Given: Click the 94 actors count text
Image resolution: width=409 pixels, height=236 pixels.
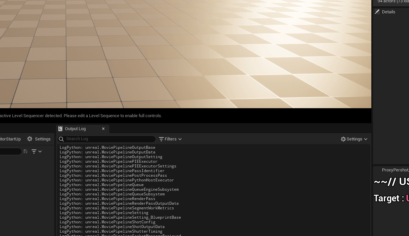Looking at the screenshot, I should [393, 1].
